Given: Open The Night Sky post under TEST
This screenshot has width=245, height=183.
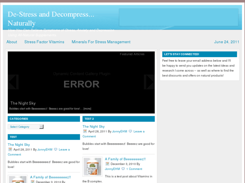Looking at the screenshot, I should point(19,145).
